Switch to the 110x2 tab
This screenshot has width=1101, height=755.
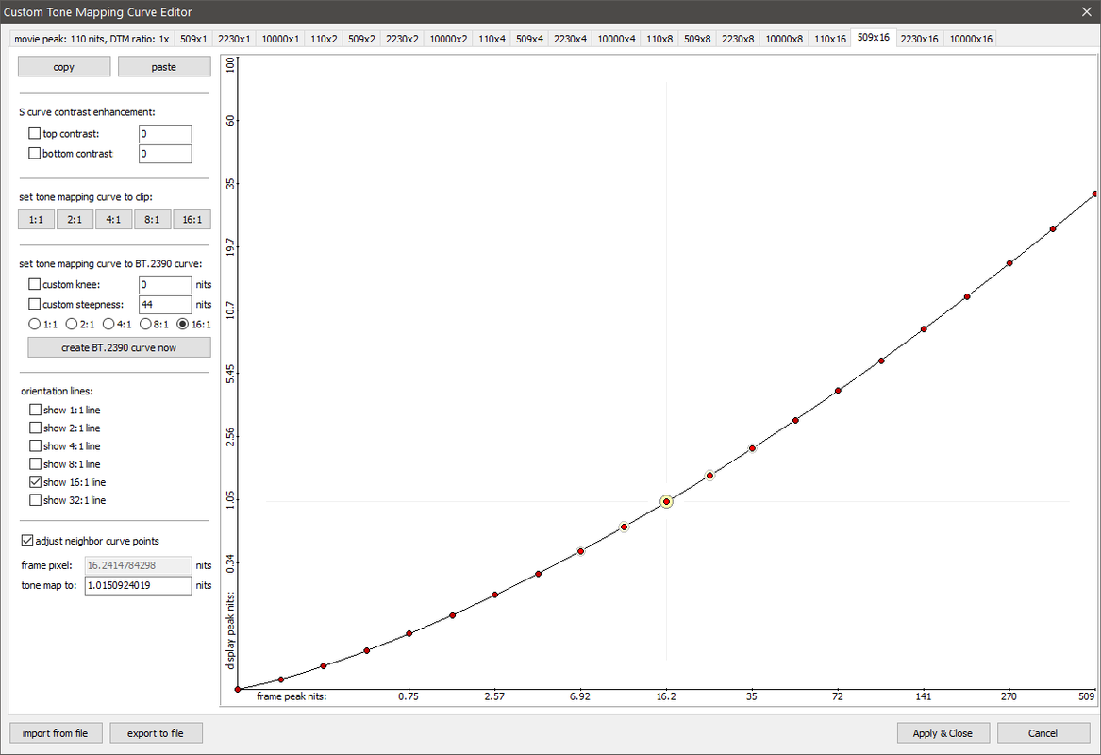point(324,39)
